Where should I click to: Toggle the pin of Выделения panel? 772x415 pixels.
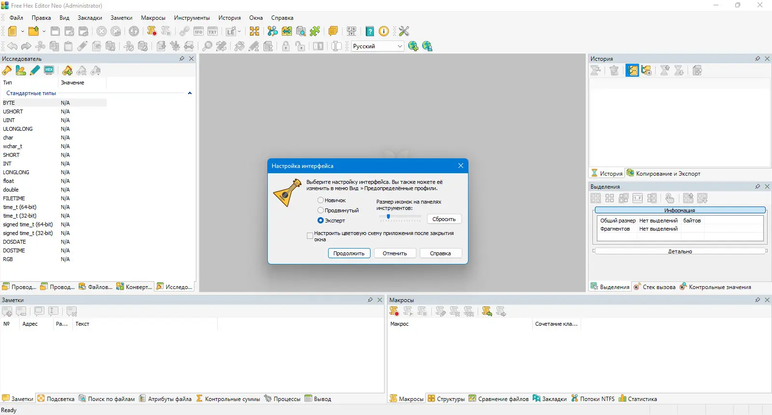coord(758,186)
